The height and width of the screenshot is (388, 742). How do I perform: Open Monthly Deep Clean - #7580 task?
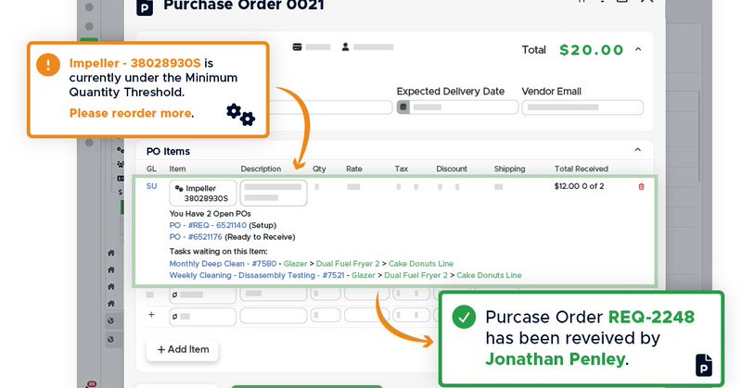[x=223, y=264]
